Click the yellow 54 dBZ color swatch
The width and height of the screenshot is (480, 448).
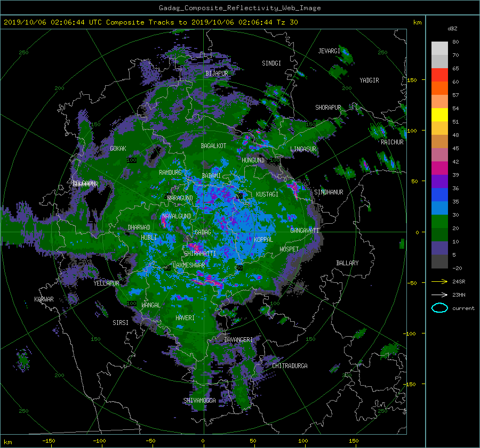point(439,115)
